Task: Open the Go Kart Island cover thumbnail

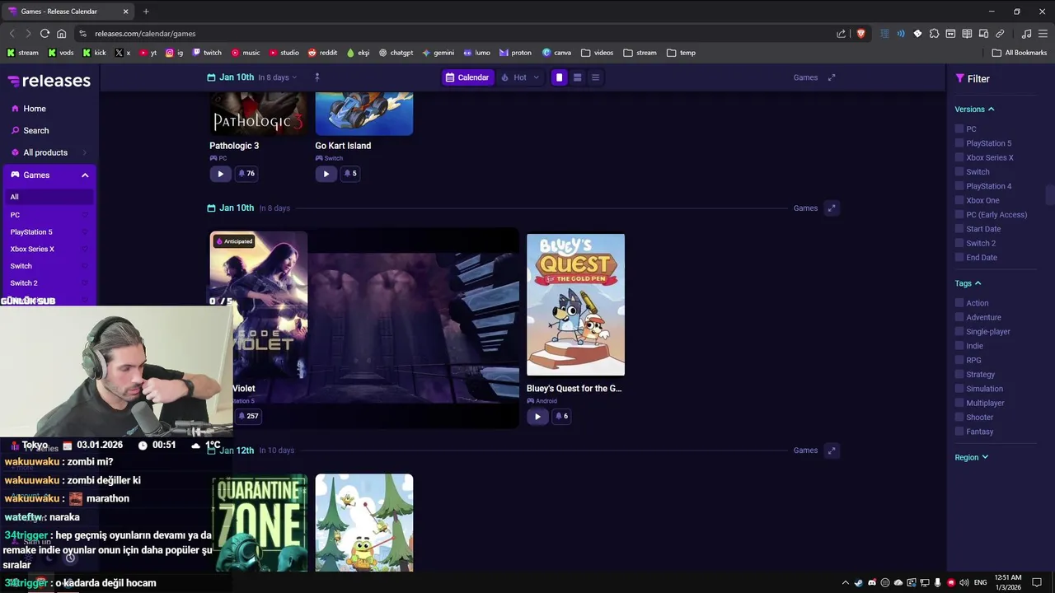Action: pos(363,114)
